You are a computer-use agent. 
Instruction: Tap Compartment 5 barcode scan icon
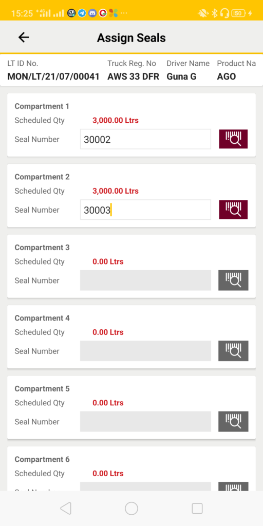pyautogui.click(x=233, y=421)
